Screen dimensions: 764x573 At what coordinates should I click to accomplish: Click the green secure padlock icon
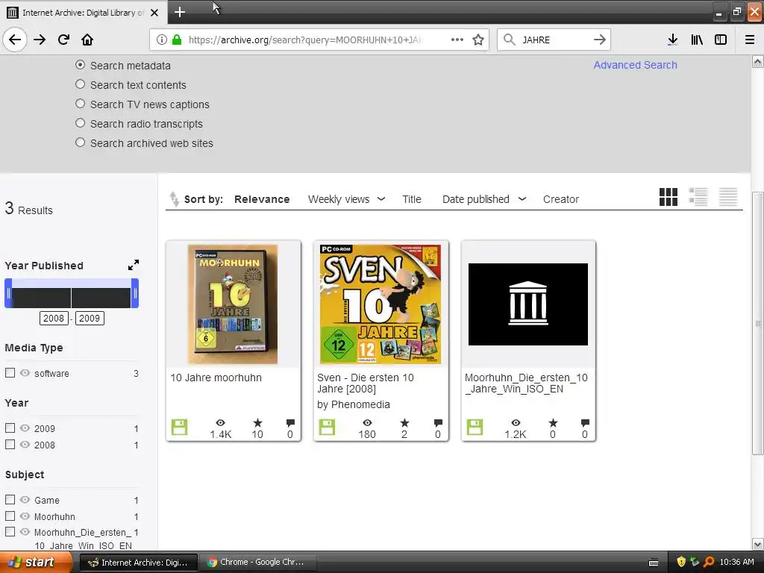click(x=176, y=40)
